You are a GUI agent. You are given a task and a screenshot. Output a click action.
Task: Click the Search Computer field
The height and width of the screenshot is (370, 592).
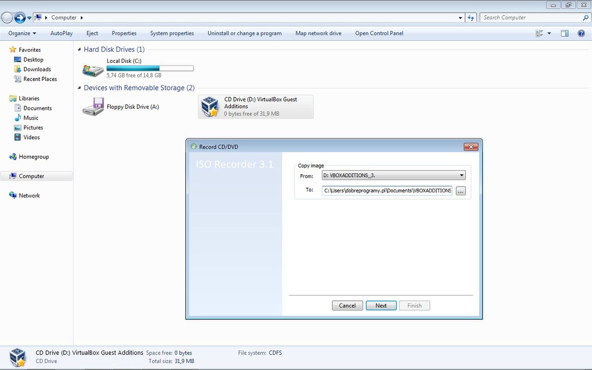531,18
